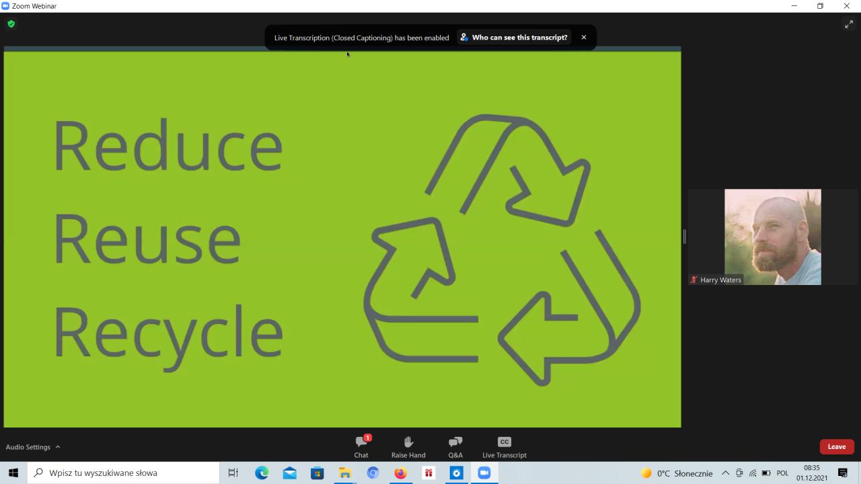Screen dimensions: 861x484
Task: Click the panel divider handle beside the slide
Action: point(684,237)
